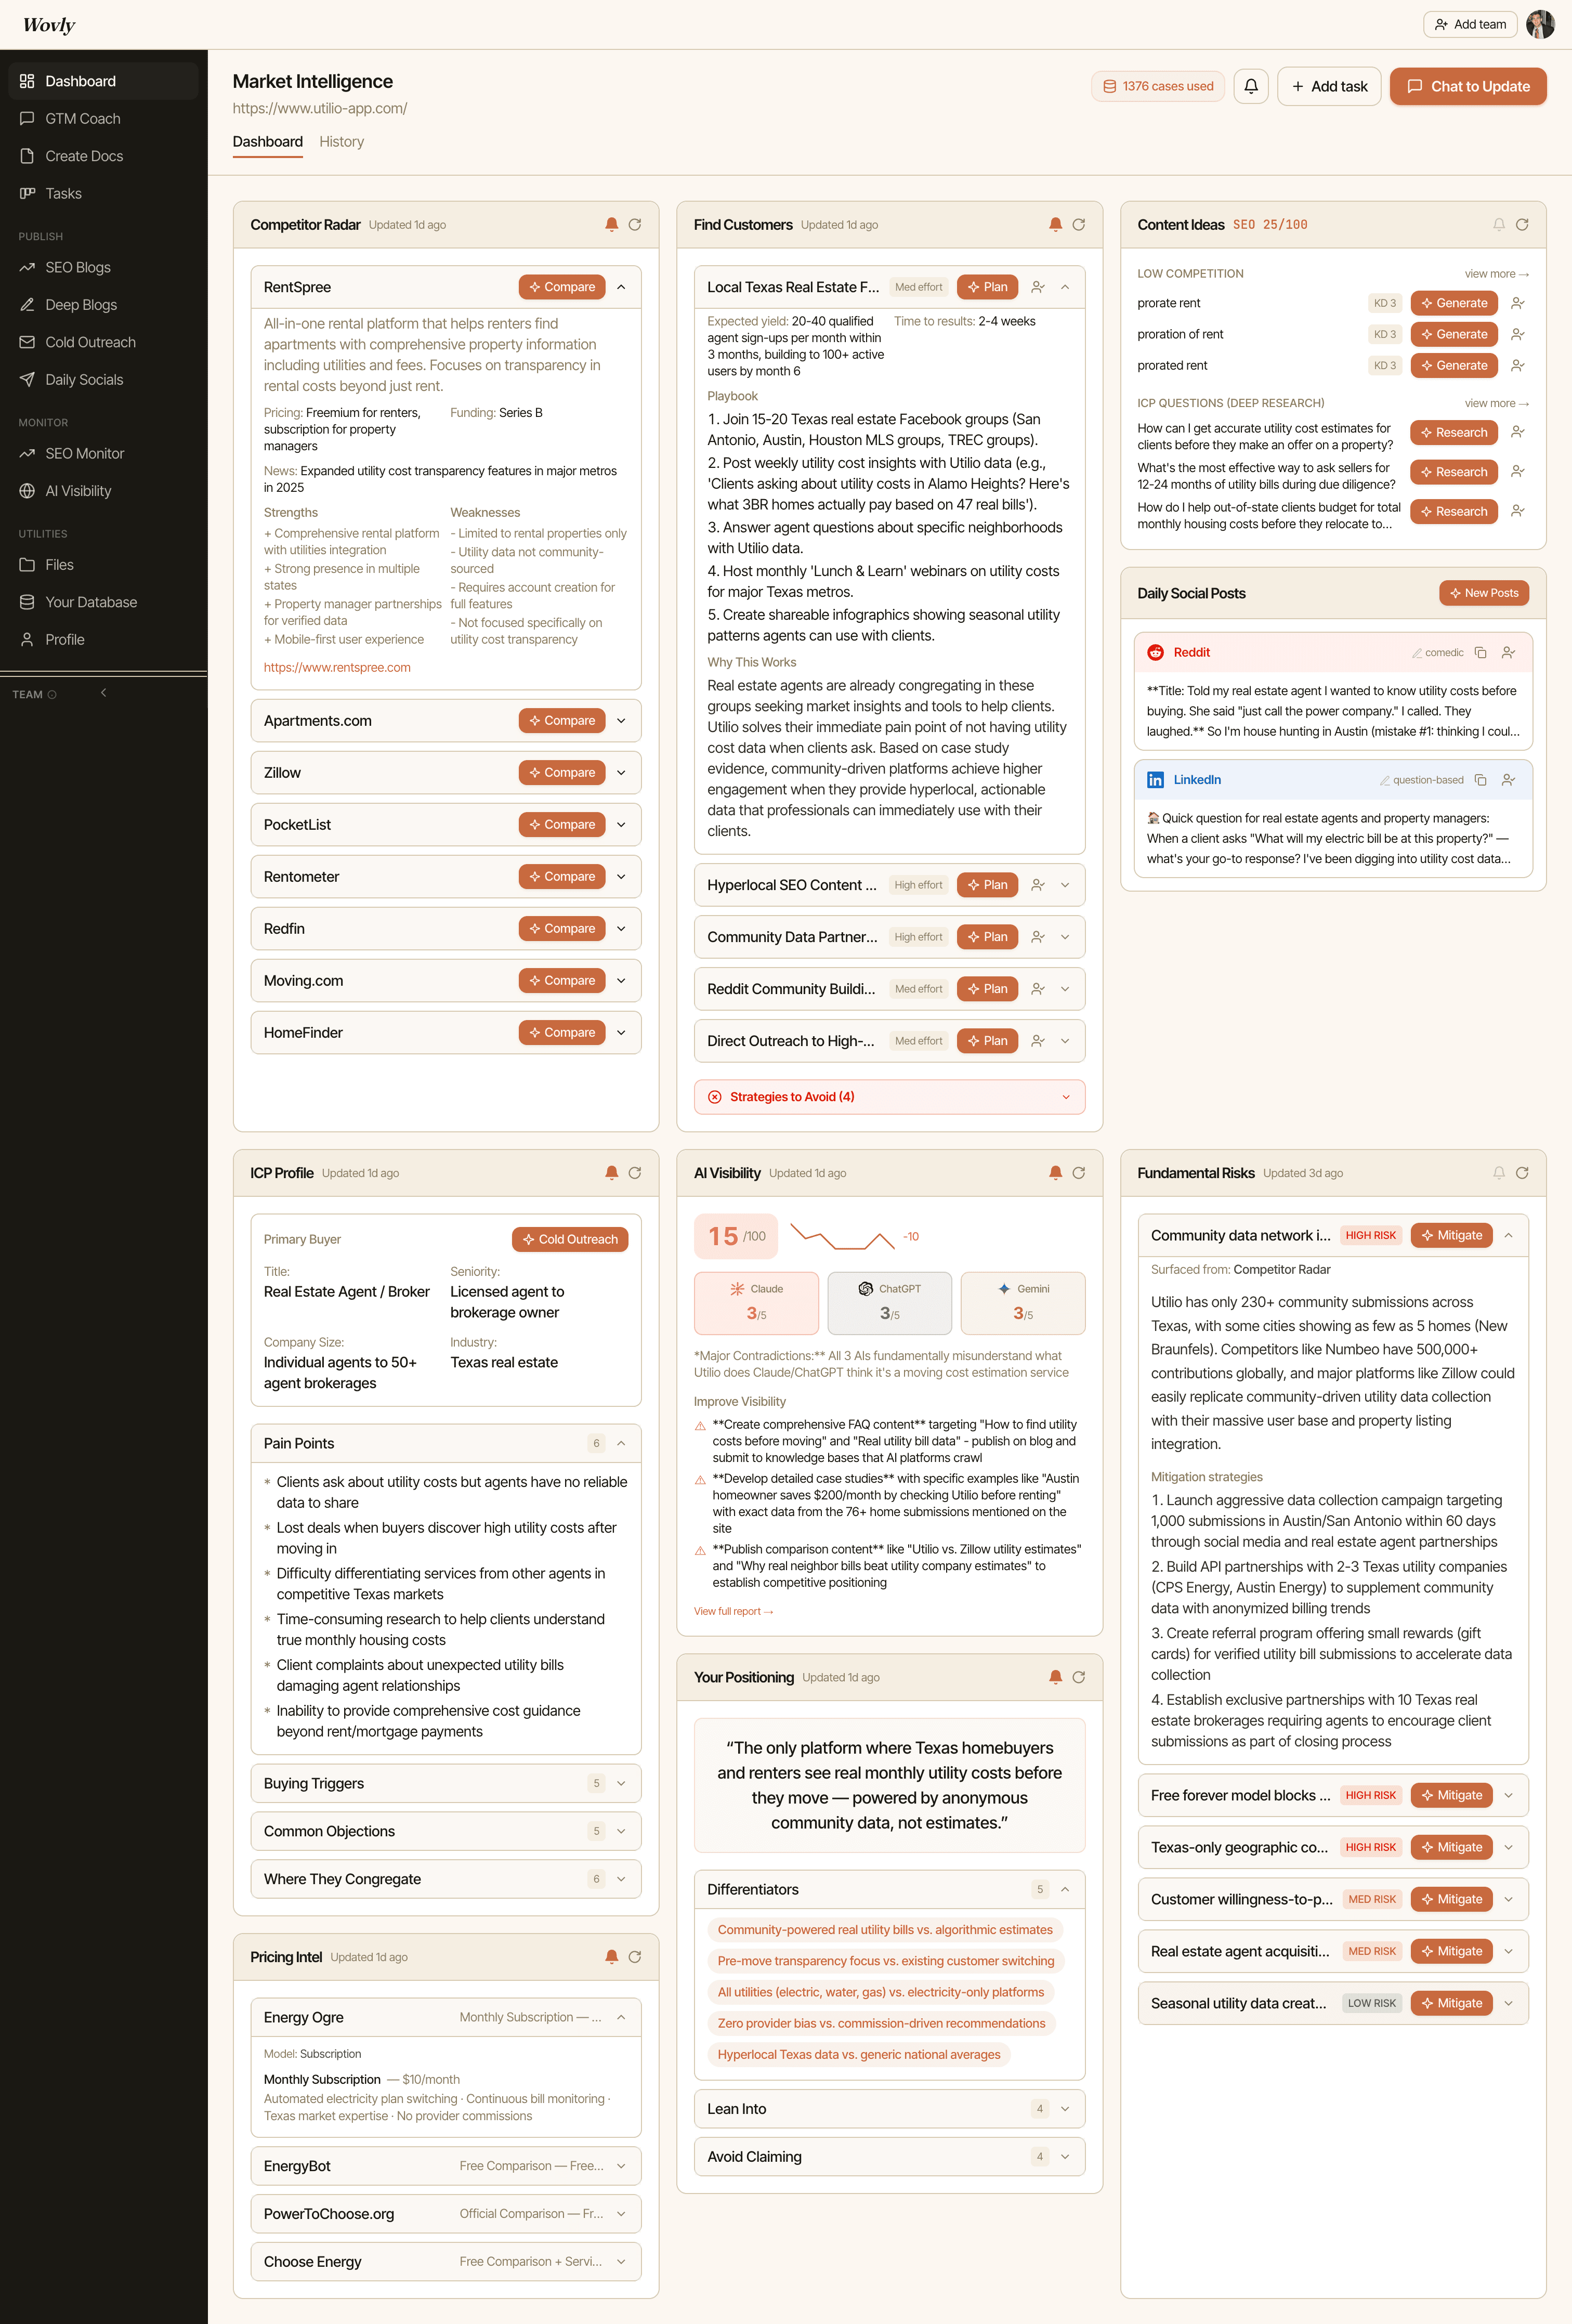This screenshot has height=2324, width=1572.
Task: Click the Chat to Update button
Action: click(x=1468, y=86)
